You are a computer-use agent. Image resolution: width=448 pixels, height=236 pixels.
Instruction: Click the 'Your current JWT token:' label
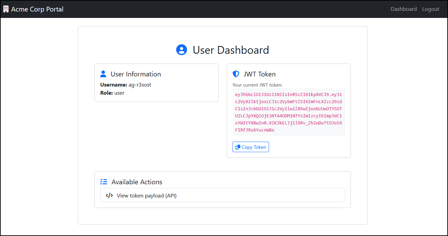(257, 85)
